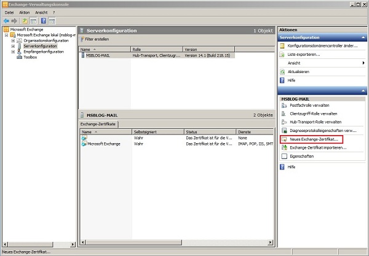Click the MSBLOG-MAIL server row icon
The height and width of the screenshot is (256, 369).
pyautogui.click(x=83, y=55)
